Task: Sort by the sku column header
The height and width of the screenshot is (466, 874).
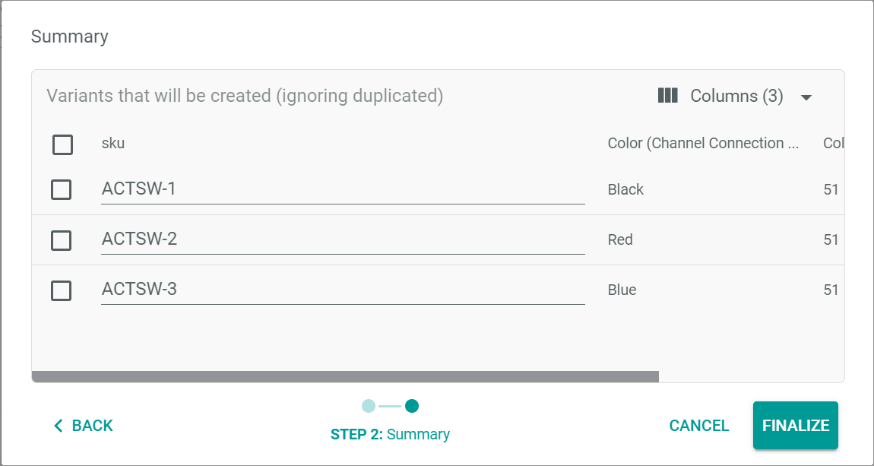Action: [x=113, y=143]
